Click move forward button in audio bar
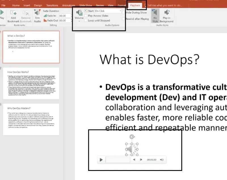Image resolution: width=227 pixels, height=180 pixels. pyautogui.click(x=141, y=160)
